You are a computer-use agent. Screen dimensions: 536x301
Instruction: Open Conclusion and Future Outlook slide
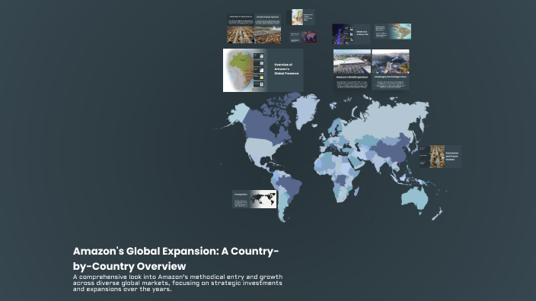[440, 157]
